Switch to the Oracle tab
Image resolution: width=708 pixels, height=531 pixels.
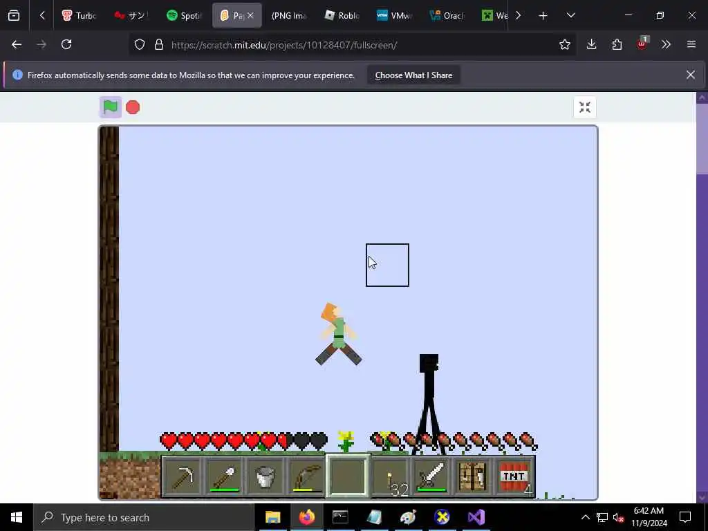(447, 15)
